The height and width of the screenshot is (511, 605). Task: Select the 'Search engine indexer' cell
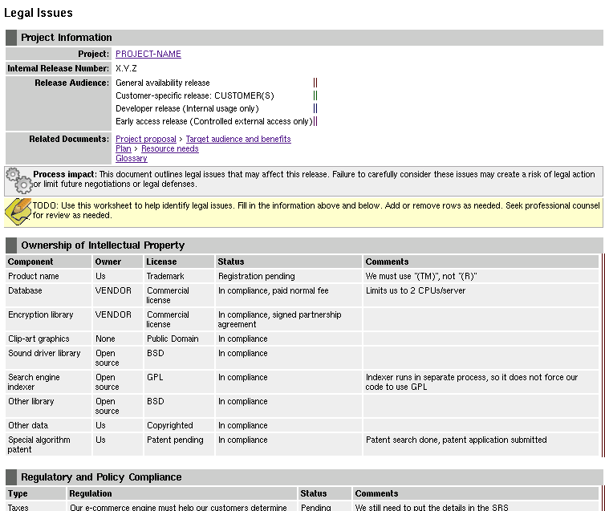pyautogui.click(x=49, y=382)
